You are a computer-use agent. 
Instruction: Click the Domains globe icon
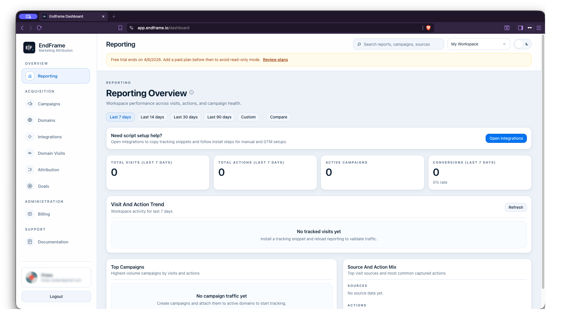pos(30,120)
